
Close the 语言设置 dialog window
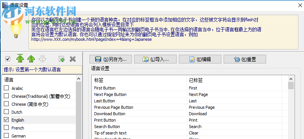pyautogui.click(x=300, y=5)
